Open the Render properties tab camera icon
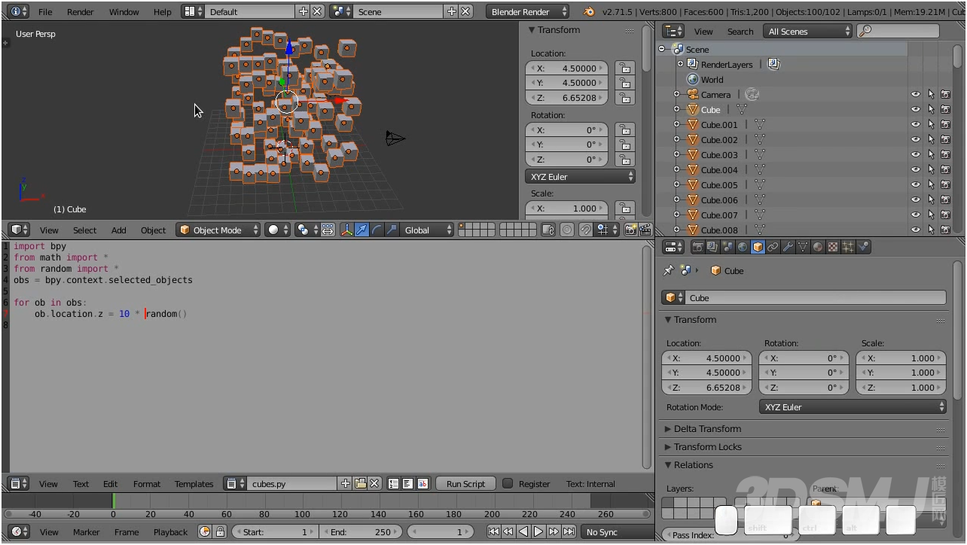The height and width of the screenshot is (545, 967). click(697, 247)
